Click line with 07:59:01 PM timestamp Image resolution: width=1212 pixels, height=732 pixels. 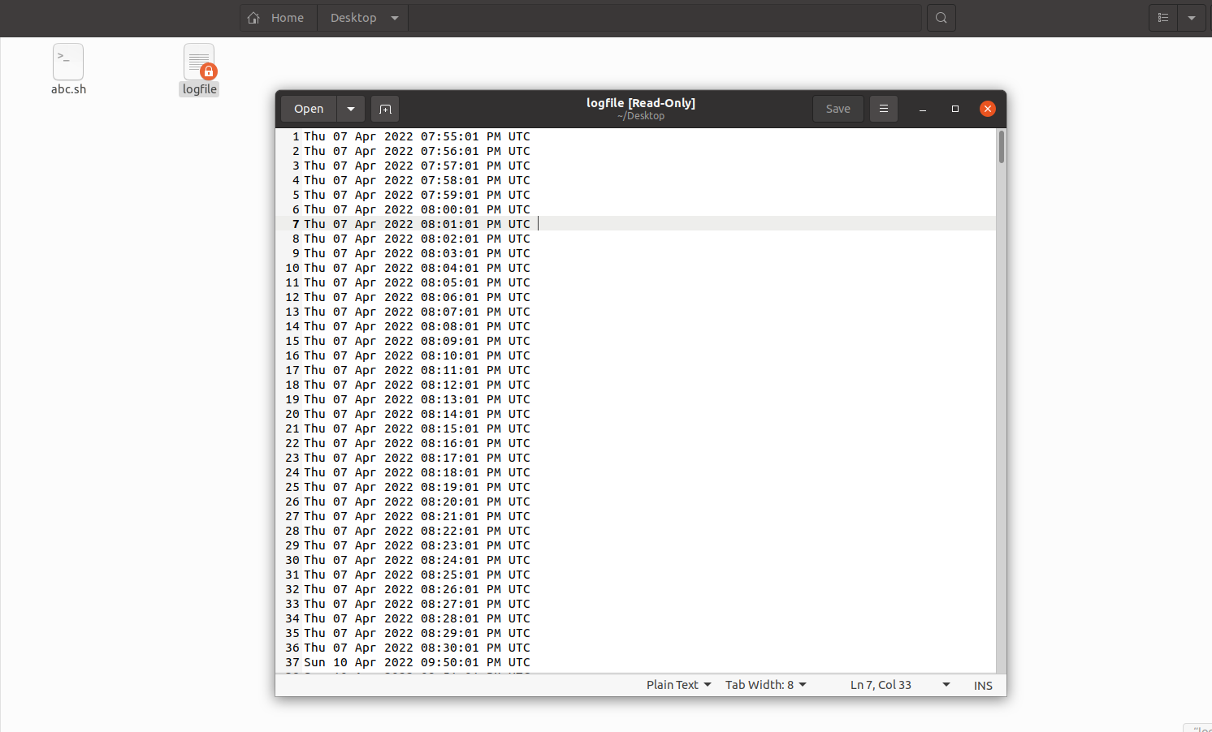tap(417, 195)
